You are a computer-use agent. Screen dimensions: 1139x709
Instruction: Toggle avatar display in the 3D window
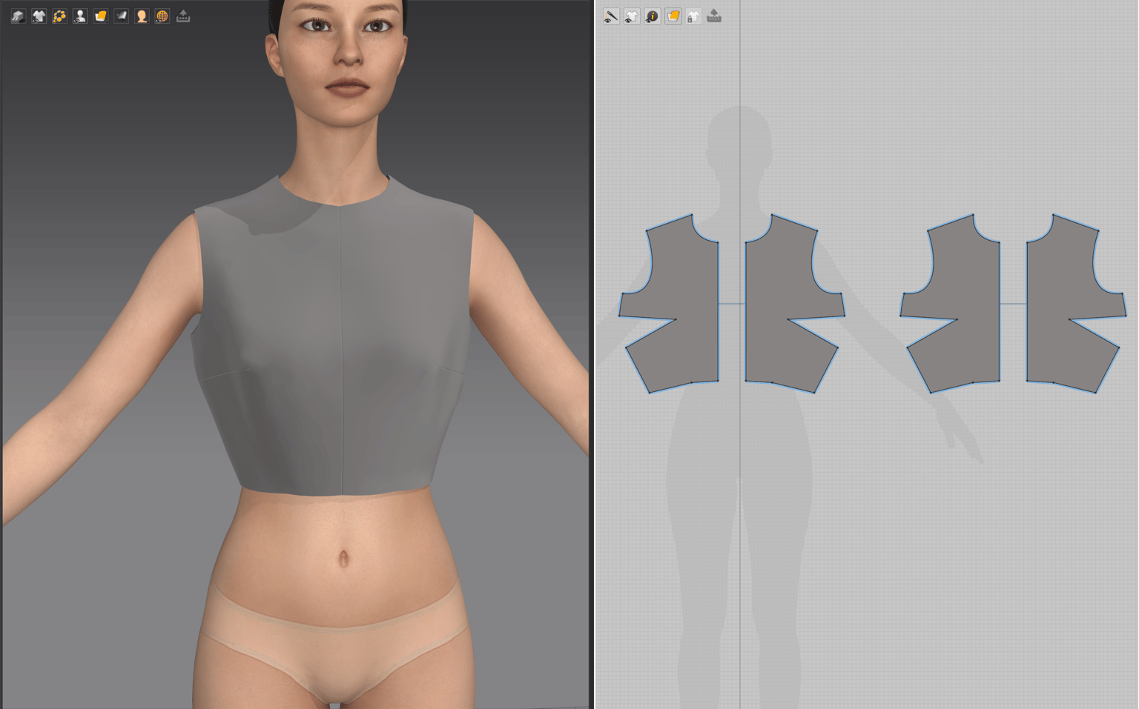pos(80,16)
